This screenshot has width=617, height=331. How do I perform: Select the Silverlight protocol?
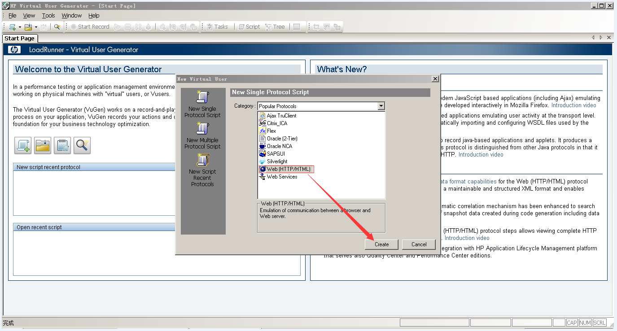pos(274,161)
